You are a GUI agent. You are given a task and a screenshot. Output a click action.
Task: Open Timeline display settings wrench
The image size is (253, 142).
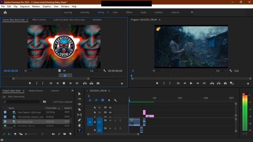point(115,100)
